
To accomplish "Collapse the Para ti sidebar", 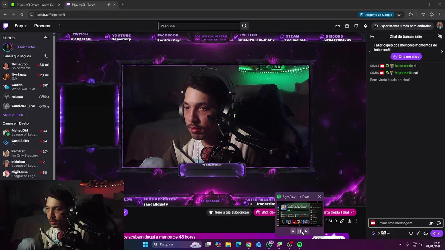I will [46, 37].
